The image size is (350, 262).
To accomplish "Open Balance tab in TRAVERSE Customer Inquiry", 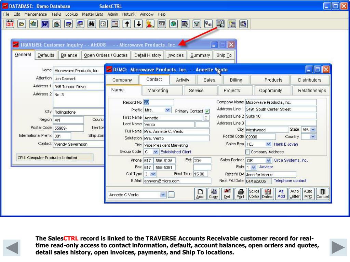I will tap(69, 55).
